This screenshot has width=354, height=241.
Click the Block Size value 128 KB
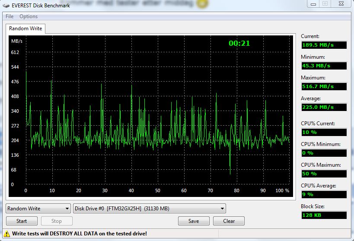click(x=324, y=215)
